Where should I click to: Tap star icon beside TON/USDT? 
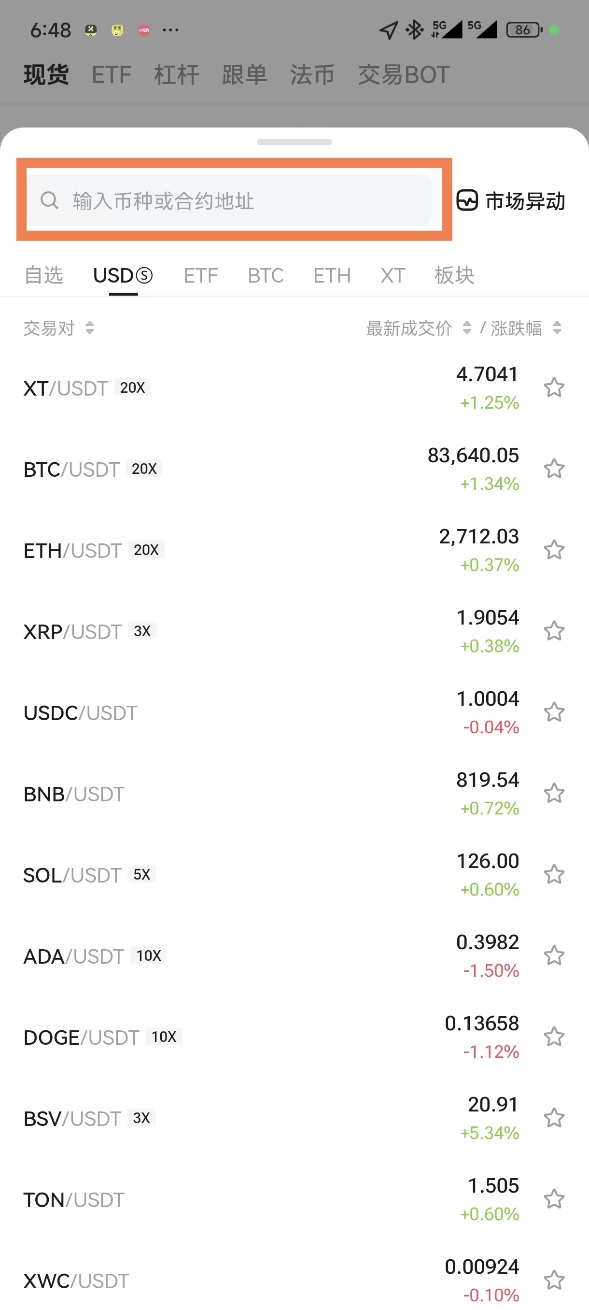[x=553, y=1199]
